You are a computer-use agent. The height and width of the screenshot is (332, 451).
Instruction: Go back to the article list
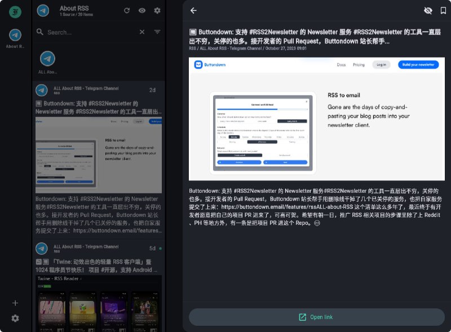point(193,11)
